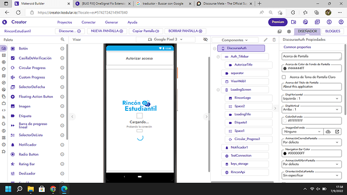
Task: Open AnimaciónCierreDePantalla dropdown
Action: click(312, 142)
